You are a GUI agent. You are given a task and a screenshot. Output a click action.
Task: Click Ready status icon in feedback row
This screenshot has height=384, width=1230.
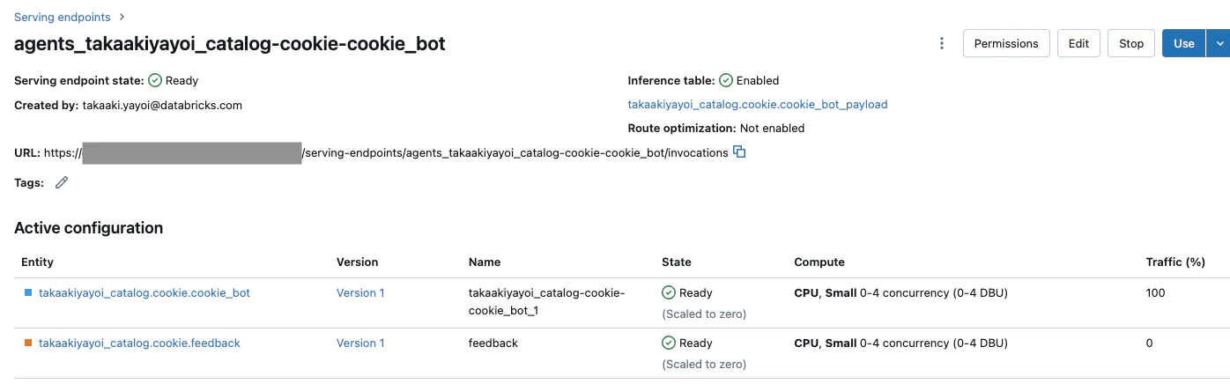click(x=669, y=343)
